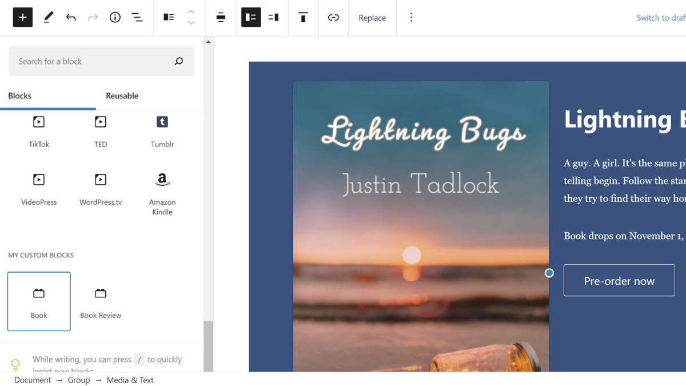This screenshot has width=686, height=386.
Task: Toggle vertical top alignment for content
Action: 303,17
